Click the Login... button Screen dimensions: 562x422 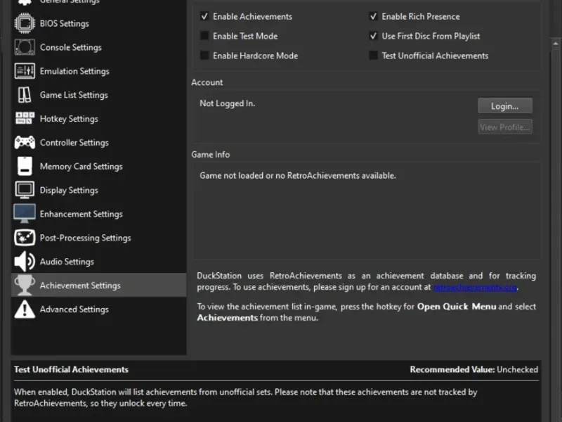pos(504,106)
